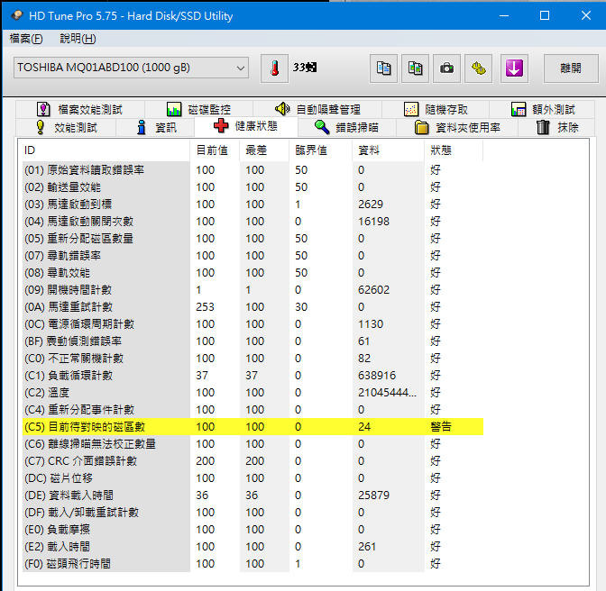Select row (01) 原始資料讀取錯誤率

tap(252, 170)
